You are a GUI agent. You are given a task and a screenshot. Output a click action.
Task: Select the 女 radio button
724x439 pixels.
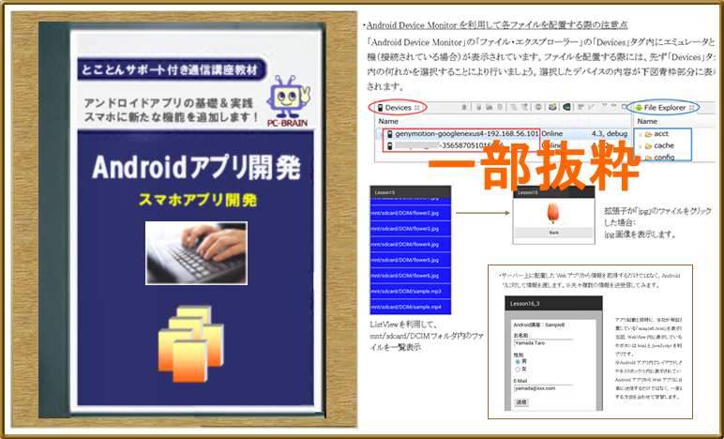pyautogui.click(x=517, y=370)
